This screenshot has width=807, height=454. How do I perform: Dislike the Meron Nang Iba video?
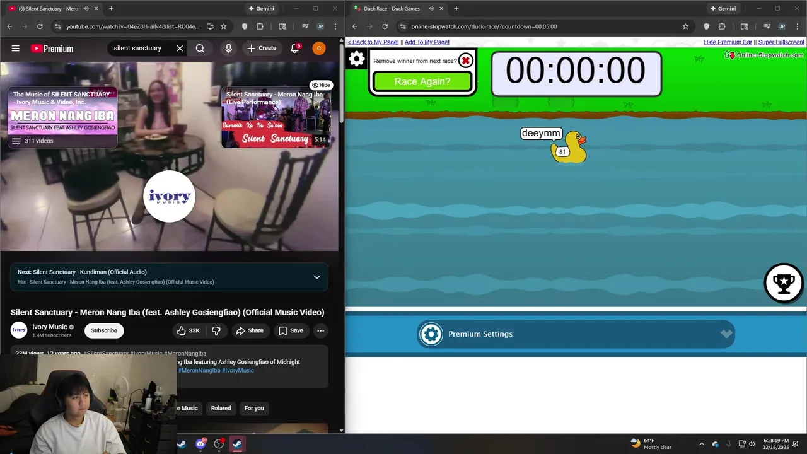point(216,330)
